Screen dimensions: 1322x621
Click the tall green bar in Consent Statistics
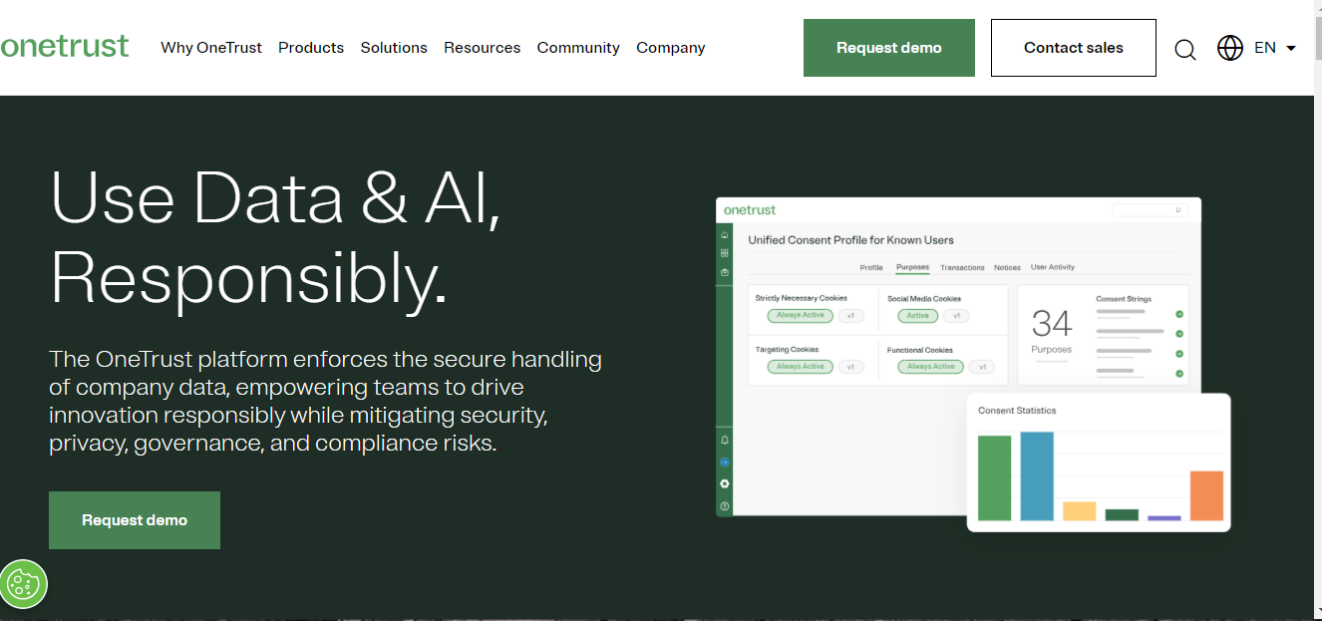click(x=995, y=477)
